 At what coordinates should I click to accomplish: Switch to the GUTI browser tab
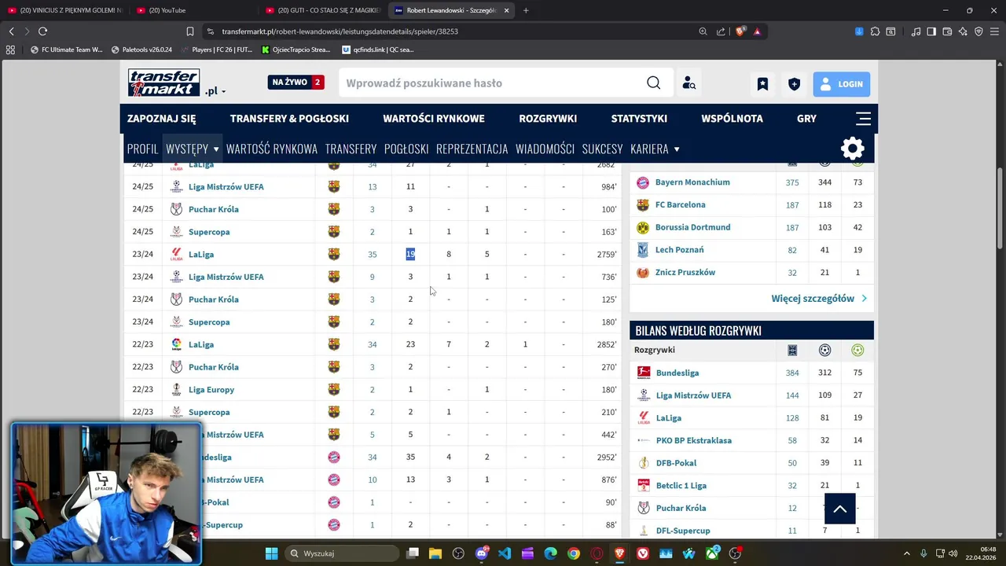322,10
